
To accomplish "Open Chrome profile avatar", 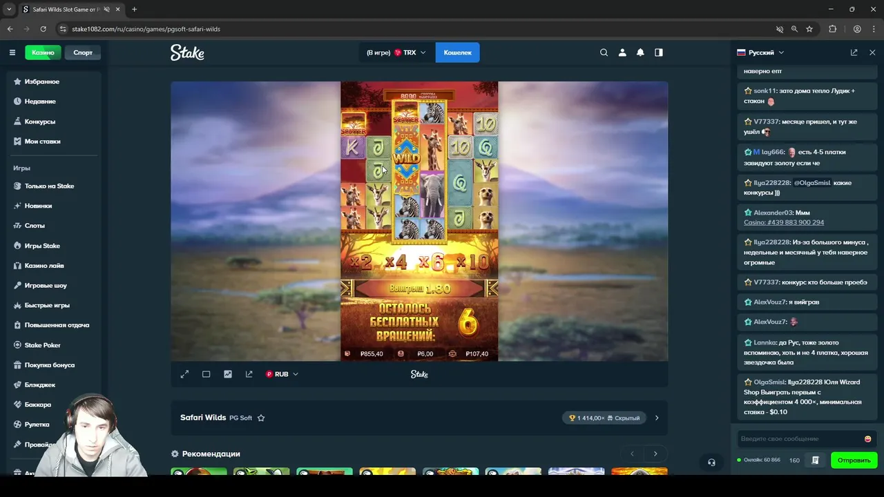I will 857,29.
